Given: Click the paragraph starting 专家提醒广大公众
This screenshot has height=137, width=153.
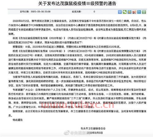Looking at the screenshot, I should click(77, 98).
